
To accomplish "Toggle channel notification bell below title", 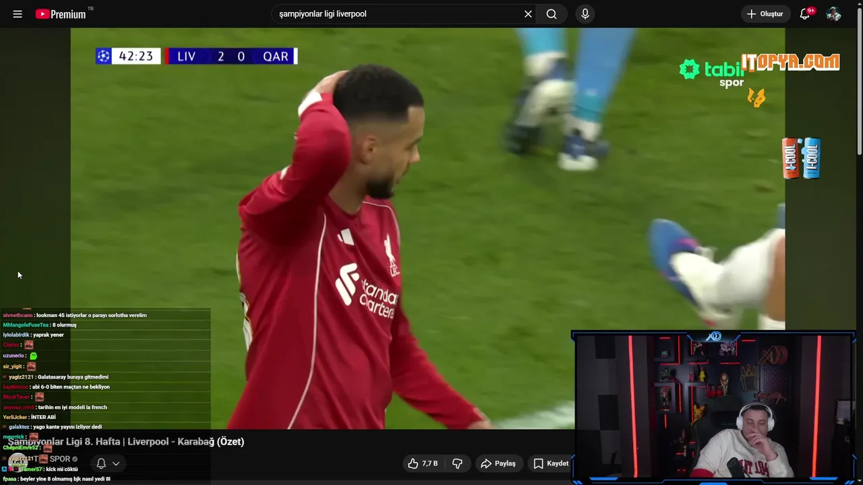I will coord(101,463).
